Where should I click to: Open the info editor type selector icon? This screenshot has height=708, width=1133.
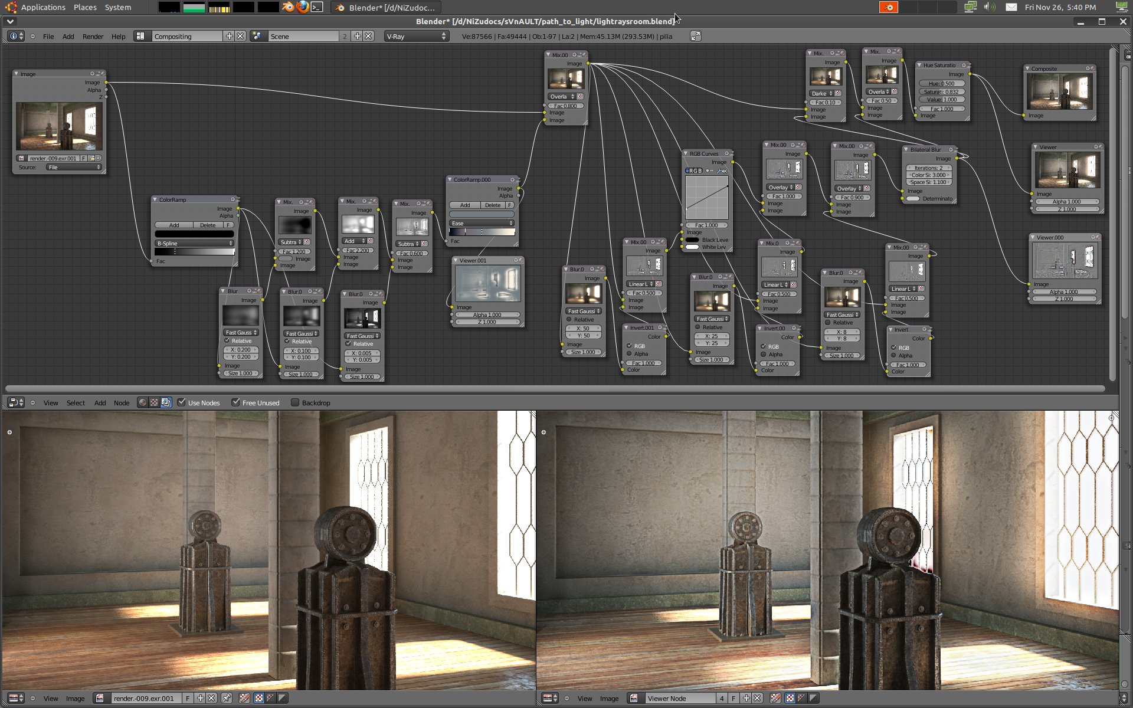pos(15,36)
